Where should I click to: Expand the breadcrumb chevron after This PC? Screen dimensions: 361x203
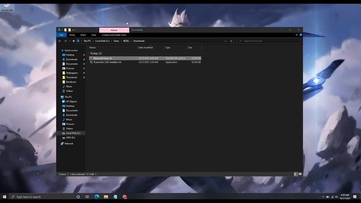(93, 41)
